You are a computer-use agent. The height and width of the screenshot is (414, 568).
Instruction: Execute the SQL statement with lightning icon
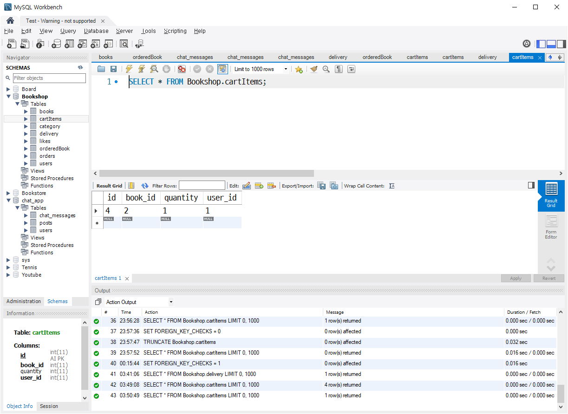point(129,69)
